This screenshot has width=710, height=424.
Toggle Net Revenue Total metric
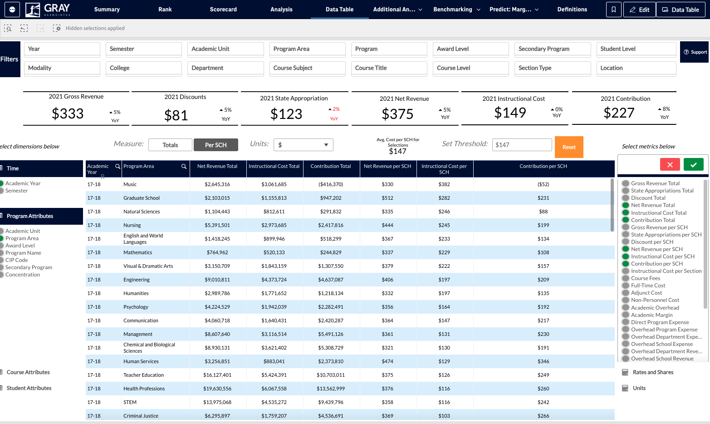(x=625, y=205)
